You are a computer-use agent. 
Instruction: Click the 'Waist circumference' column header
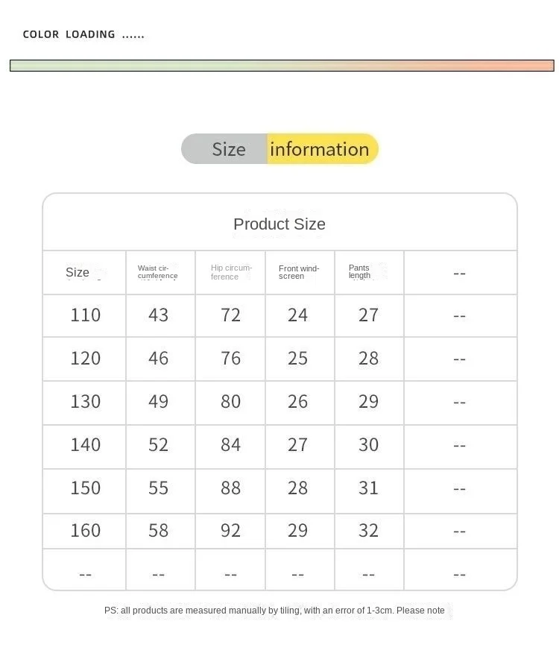pos(158,272)
